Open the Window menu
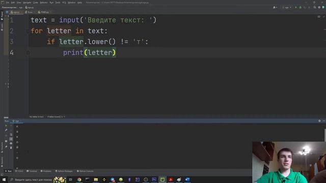 72,3
